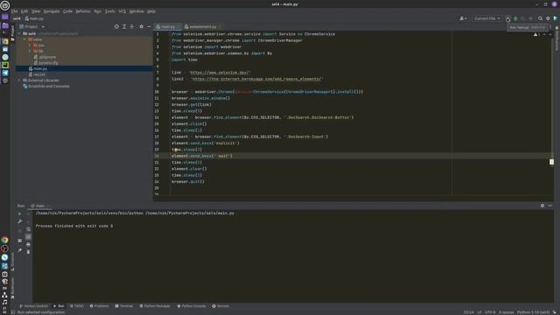Click the selenium.dev URL on line 7
This screenshot has width=560, height=315.
[x=220, y=73]
